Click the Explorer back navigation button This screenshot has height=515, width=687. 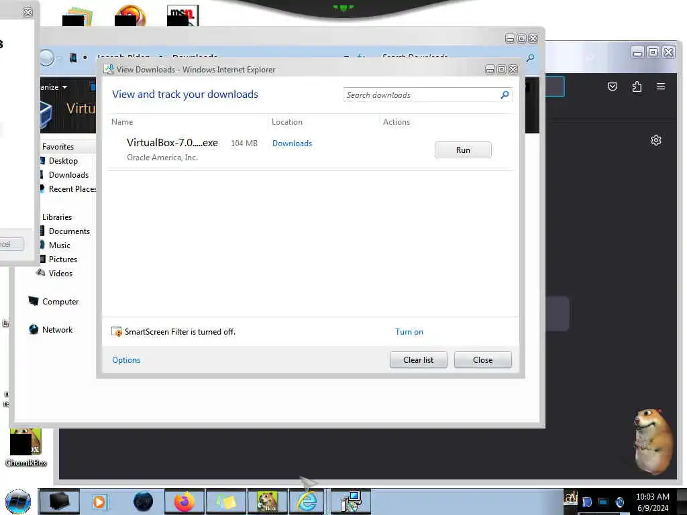[x=47, y=58]
